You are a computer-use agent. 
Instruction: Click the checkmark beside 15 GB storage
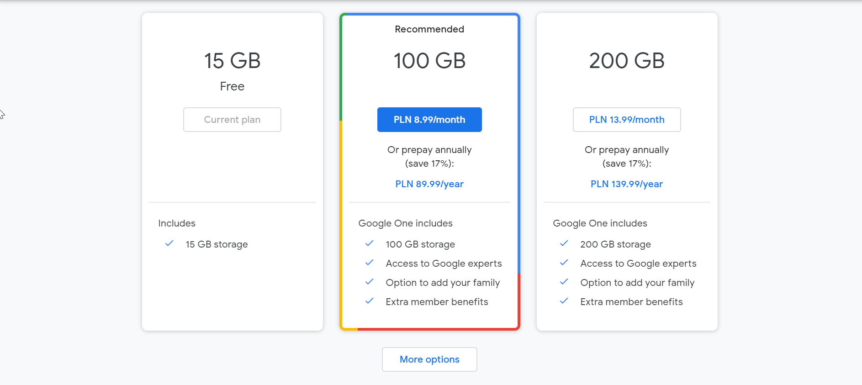pos(169,243)
